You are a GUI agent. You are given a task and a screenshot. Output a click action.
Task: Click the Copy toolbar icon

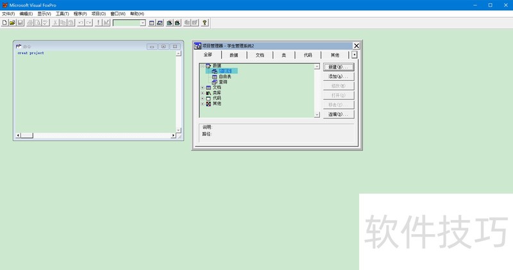pyautogui.click(x=63, y=22)
